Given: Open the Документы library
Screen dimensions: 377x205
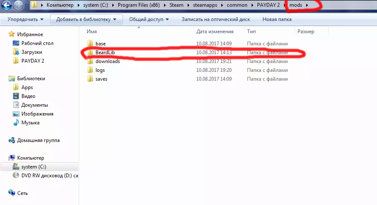Looking at the screenshot, I should (35, 105).
